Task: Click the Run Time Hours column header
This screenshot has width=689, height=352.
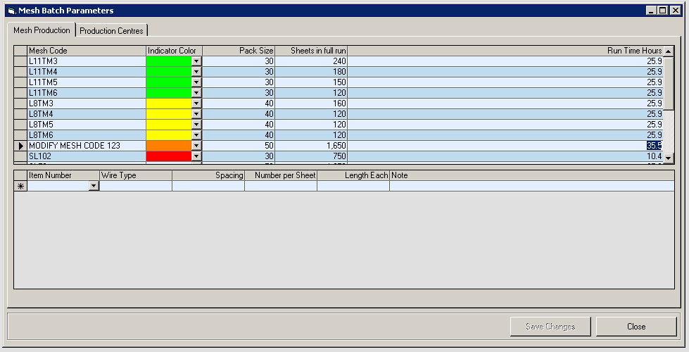Action: coord(505,51)
